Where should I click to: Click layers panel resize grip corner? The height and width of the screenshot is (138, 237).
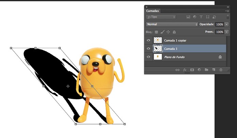228,70
